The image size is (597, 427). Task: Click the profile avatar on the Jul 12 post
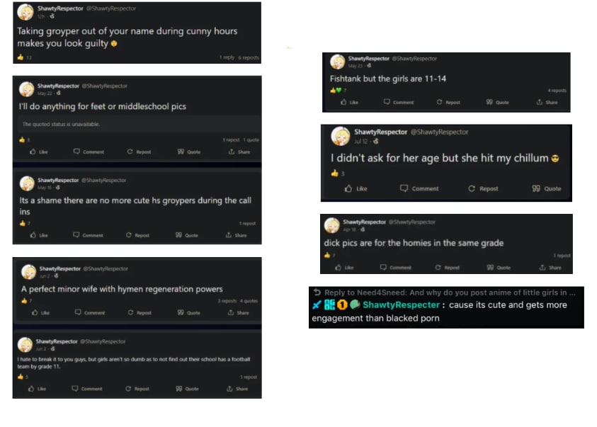pyautogui.click(x=341, y=136)
